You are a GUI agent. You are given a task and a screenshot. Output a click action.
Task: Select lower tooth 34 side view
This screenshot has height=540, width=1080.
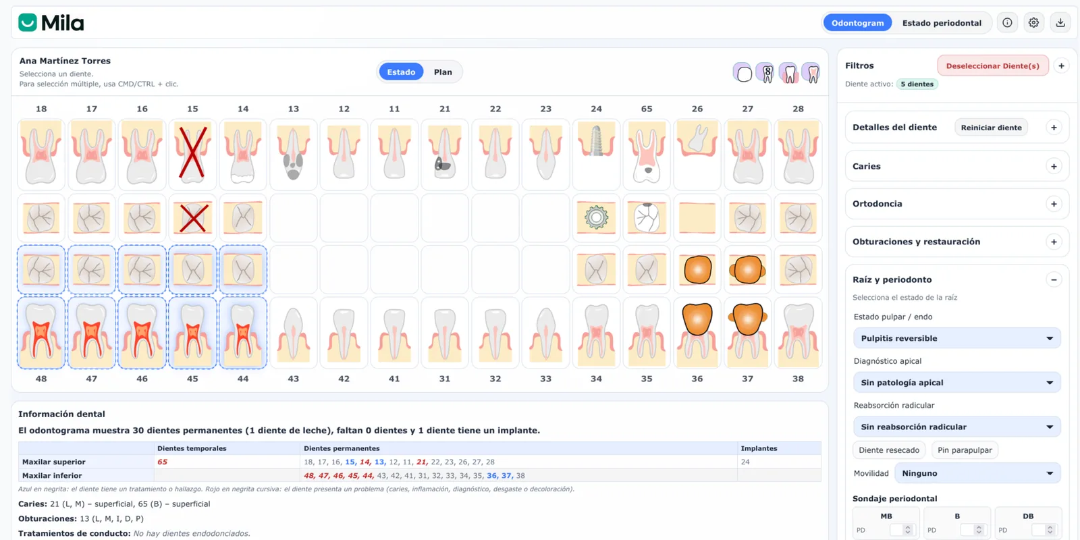click(x=596, y=333)
